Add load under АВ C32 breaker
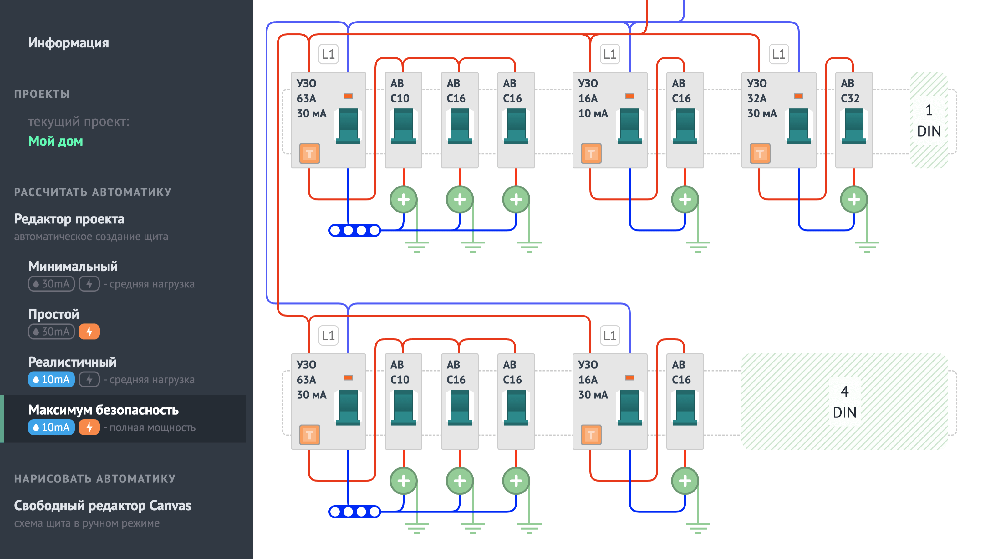The width and height of the screenshot is (988, 559). pos(854,199)
